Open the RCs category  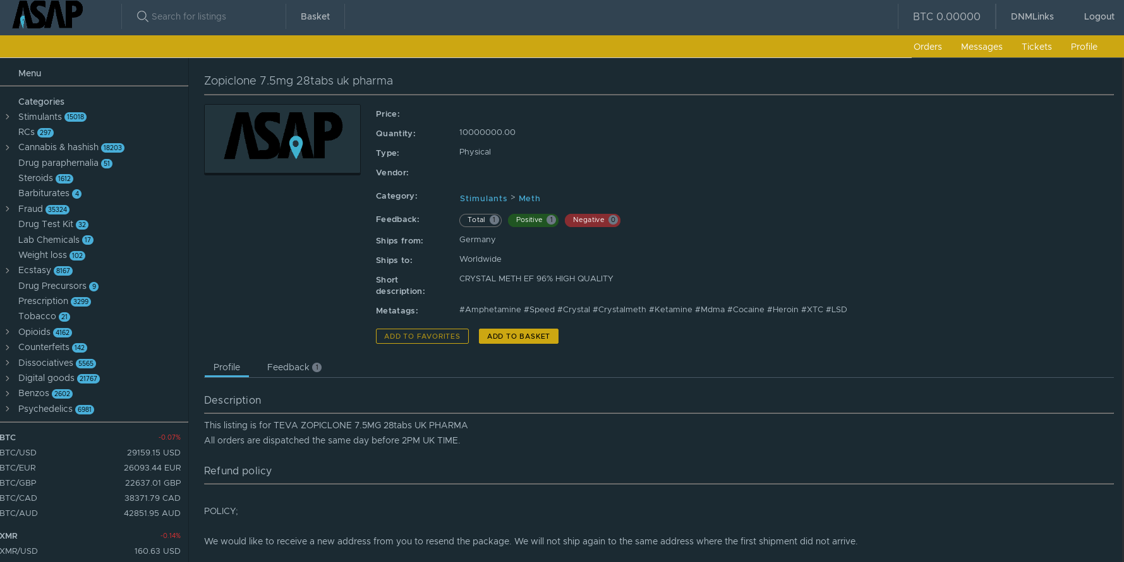[x=27, y=132]
